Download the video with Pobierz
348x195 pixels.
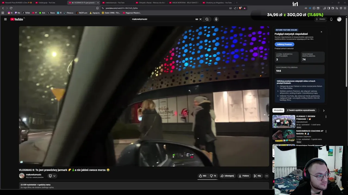244,176
